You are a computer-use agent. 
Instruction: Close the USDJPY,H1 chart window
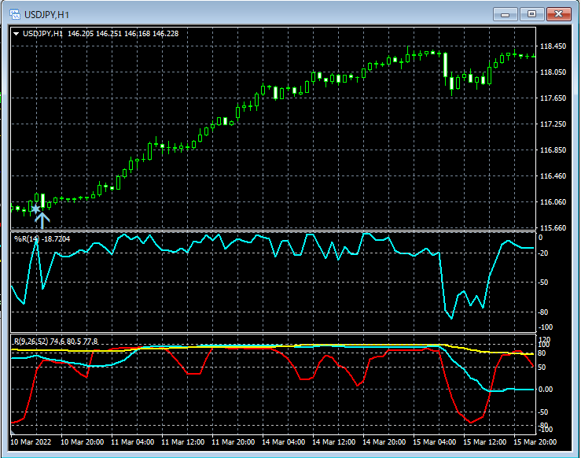coord(559,13)
